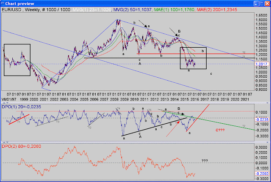271x182 pixels.
Task: Click the Chart preview title bar text
Action: click(20, 4)
